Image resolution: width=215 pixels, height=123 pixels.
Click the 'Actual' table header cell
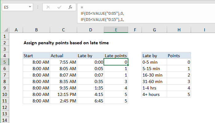pos(63,56)
